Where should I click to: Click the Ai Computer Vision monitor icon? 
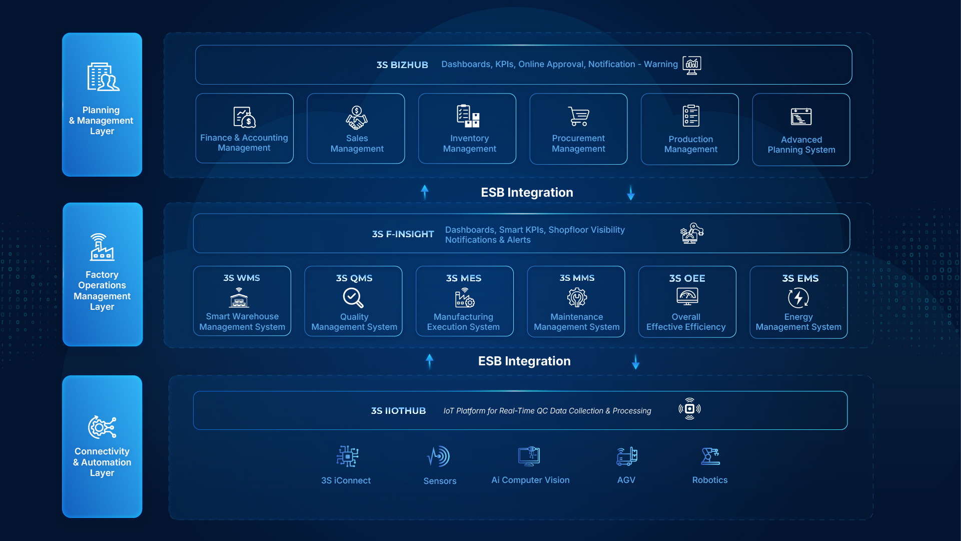[x=529, y=456]
